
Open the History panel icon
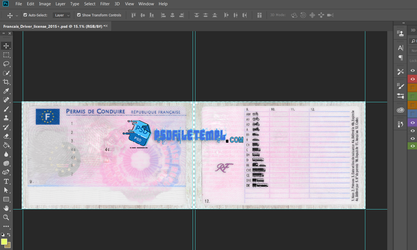[x=400, y=124]
